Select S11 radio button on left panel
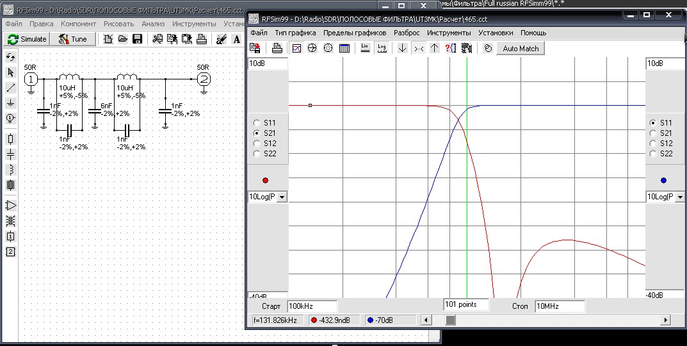Viewport: 687px width, 346px height. (x=257, y=123)
